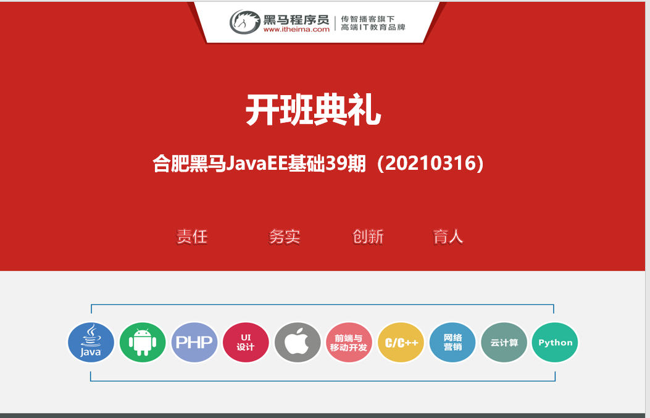
Task: Click the 责任 word on banner
Action: 192,237
